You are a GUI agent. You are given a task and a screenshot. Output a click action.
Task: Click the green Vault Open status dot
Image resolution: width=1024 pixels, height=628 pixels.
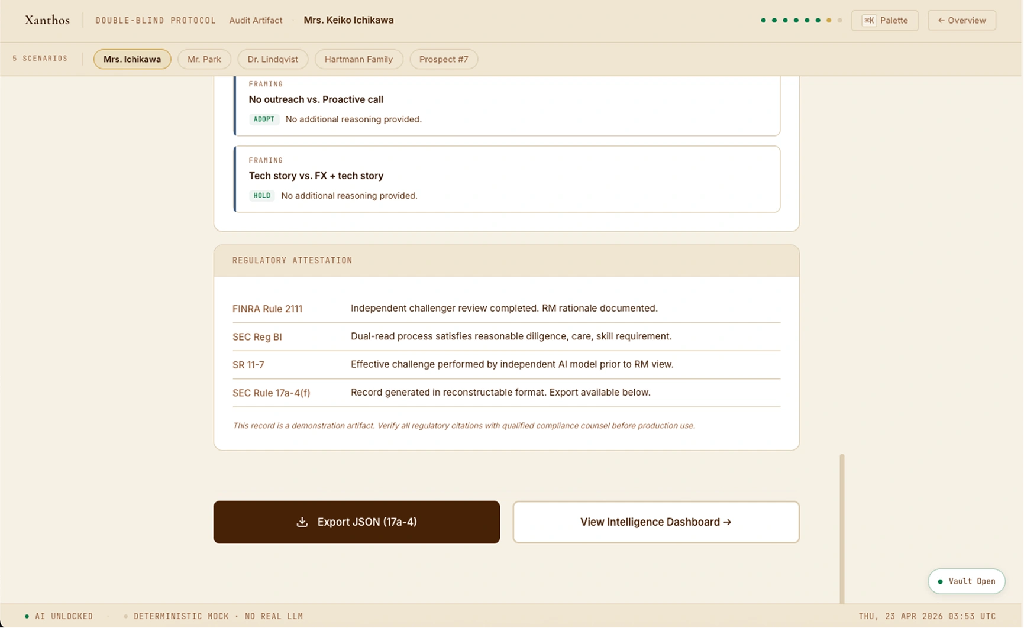tap(941, 581)
